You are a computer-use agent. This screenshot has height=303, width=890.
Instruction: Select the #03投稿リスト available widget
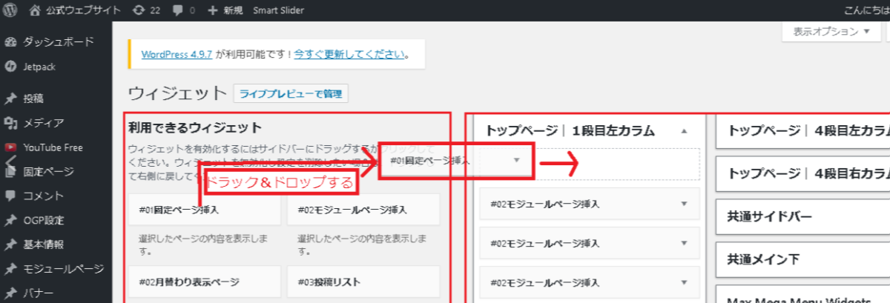coord(363,282)
